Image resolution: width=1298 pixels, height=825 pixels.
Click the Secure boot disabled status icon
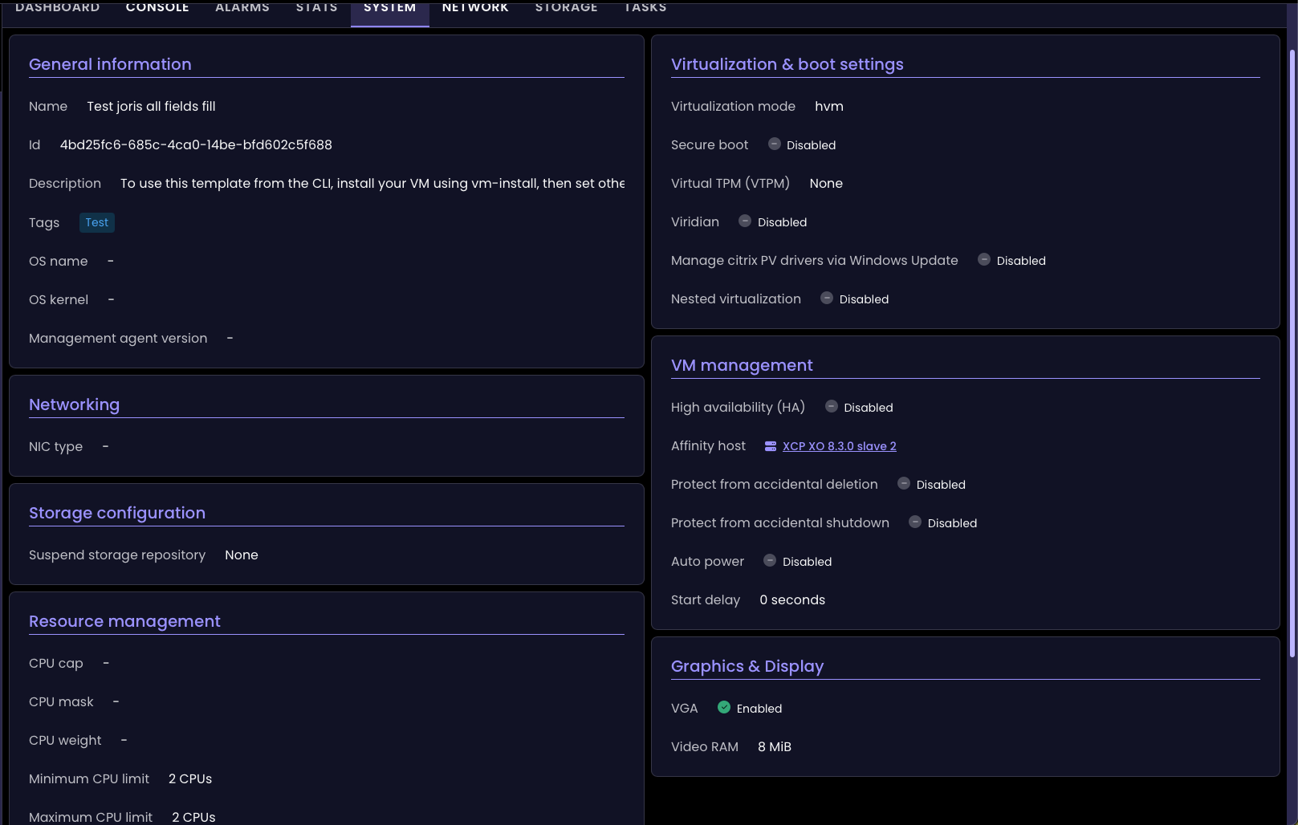point(775,144)
